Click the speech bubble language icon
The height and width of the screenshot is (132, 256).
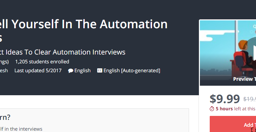[71, 71]
